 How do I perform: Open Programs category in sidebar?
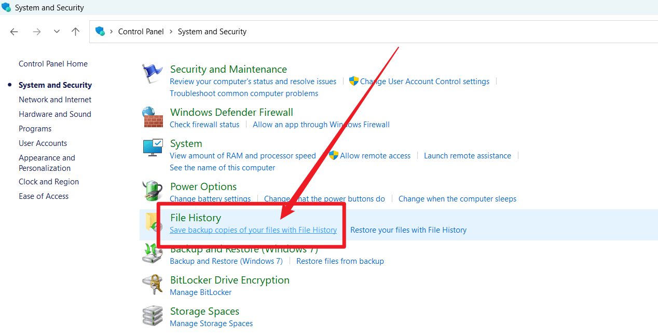[x=35, y=129]
